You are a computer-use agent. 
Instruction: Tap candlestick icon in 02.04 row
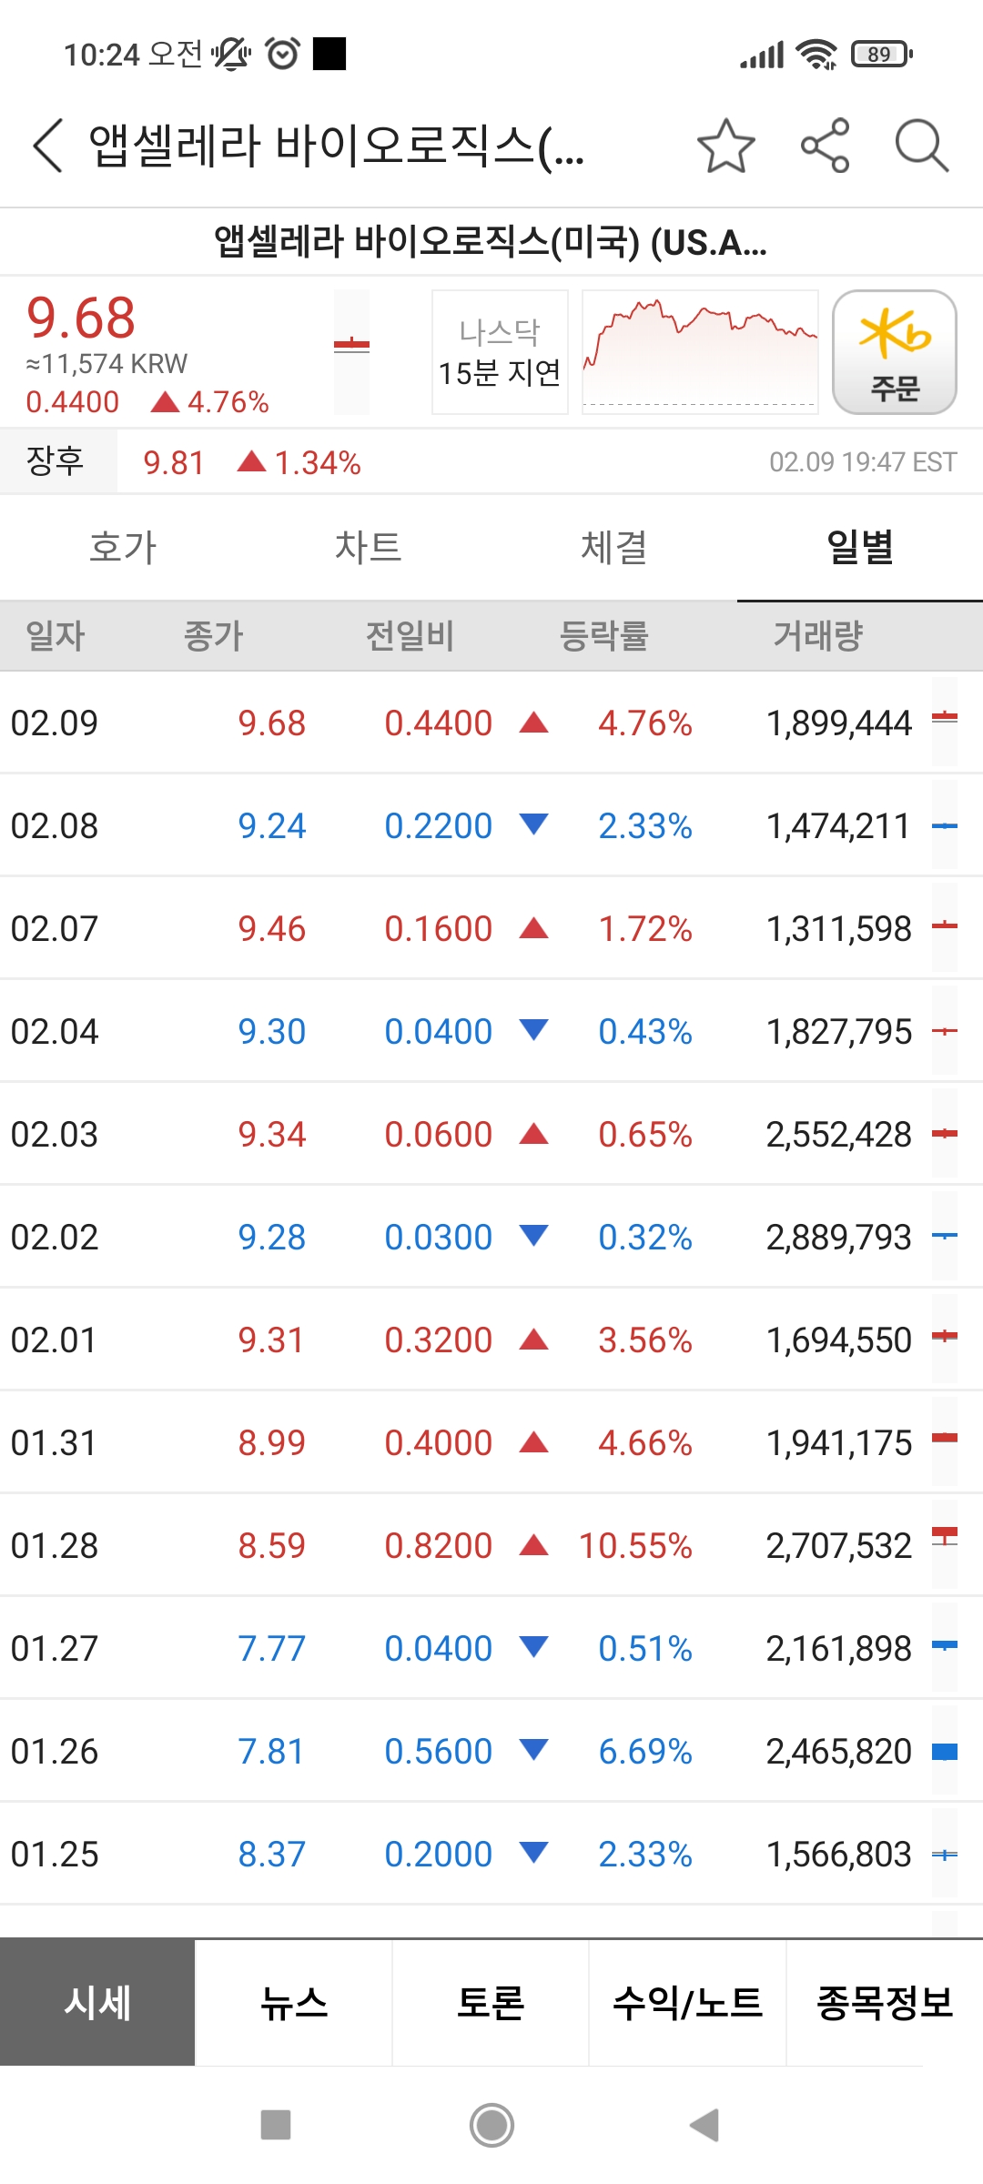click(945, 1031)
